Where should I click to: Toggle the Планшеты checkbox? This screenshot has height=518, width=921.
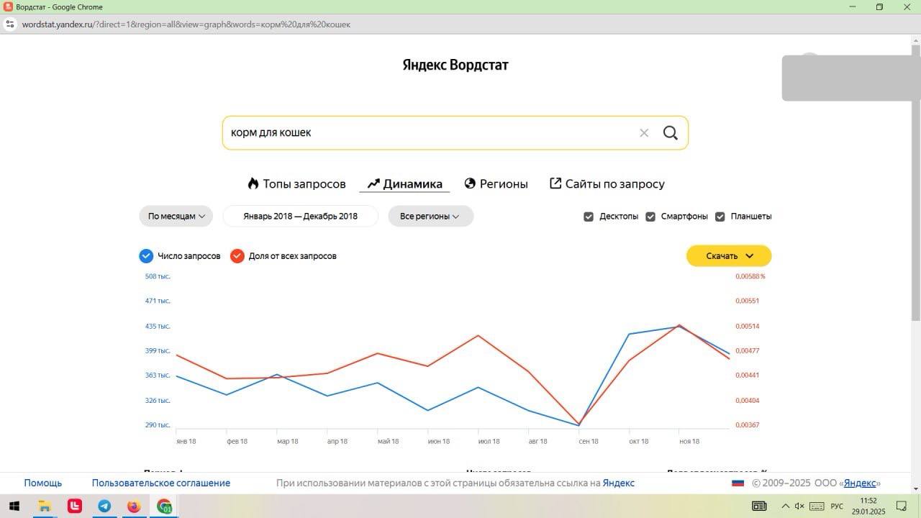[720, 217]
